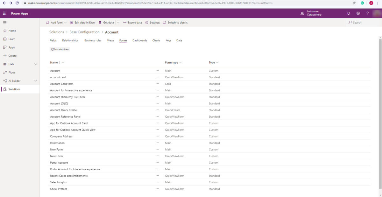382x197 pixels.
Task: Open App for Outlook Account Card form
Action: coord(69,123)
